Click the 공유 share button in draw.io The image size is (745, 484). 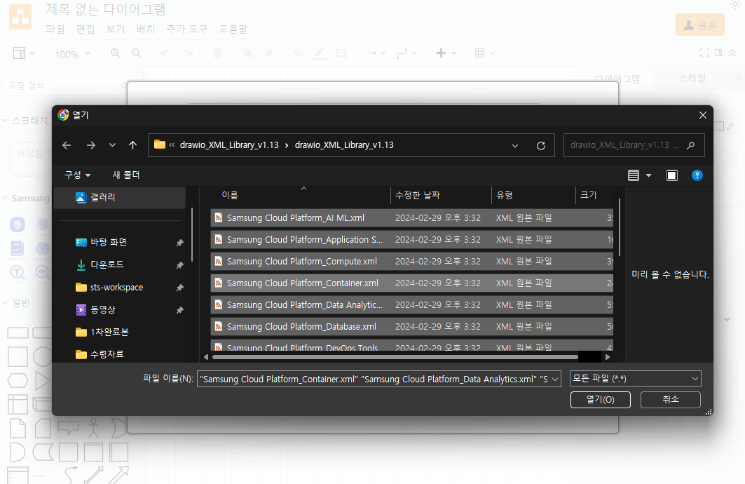tap(700, 25)
